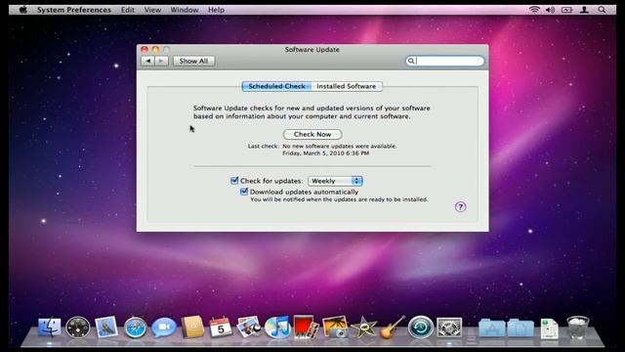Click System Preferences gear icon in Dock
The image size is (625, 352).
tap(449, 328)
